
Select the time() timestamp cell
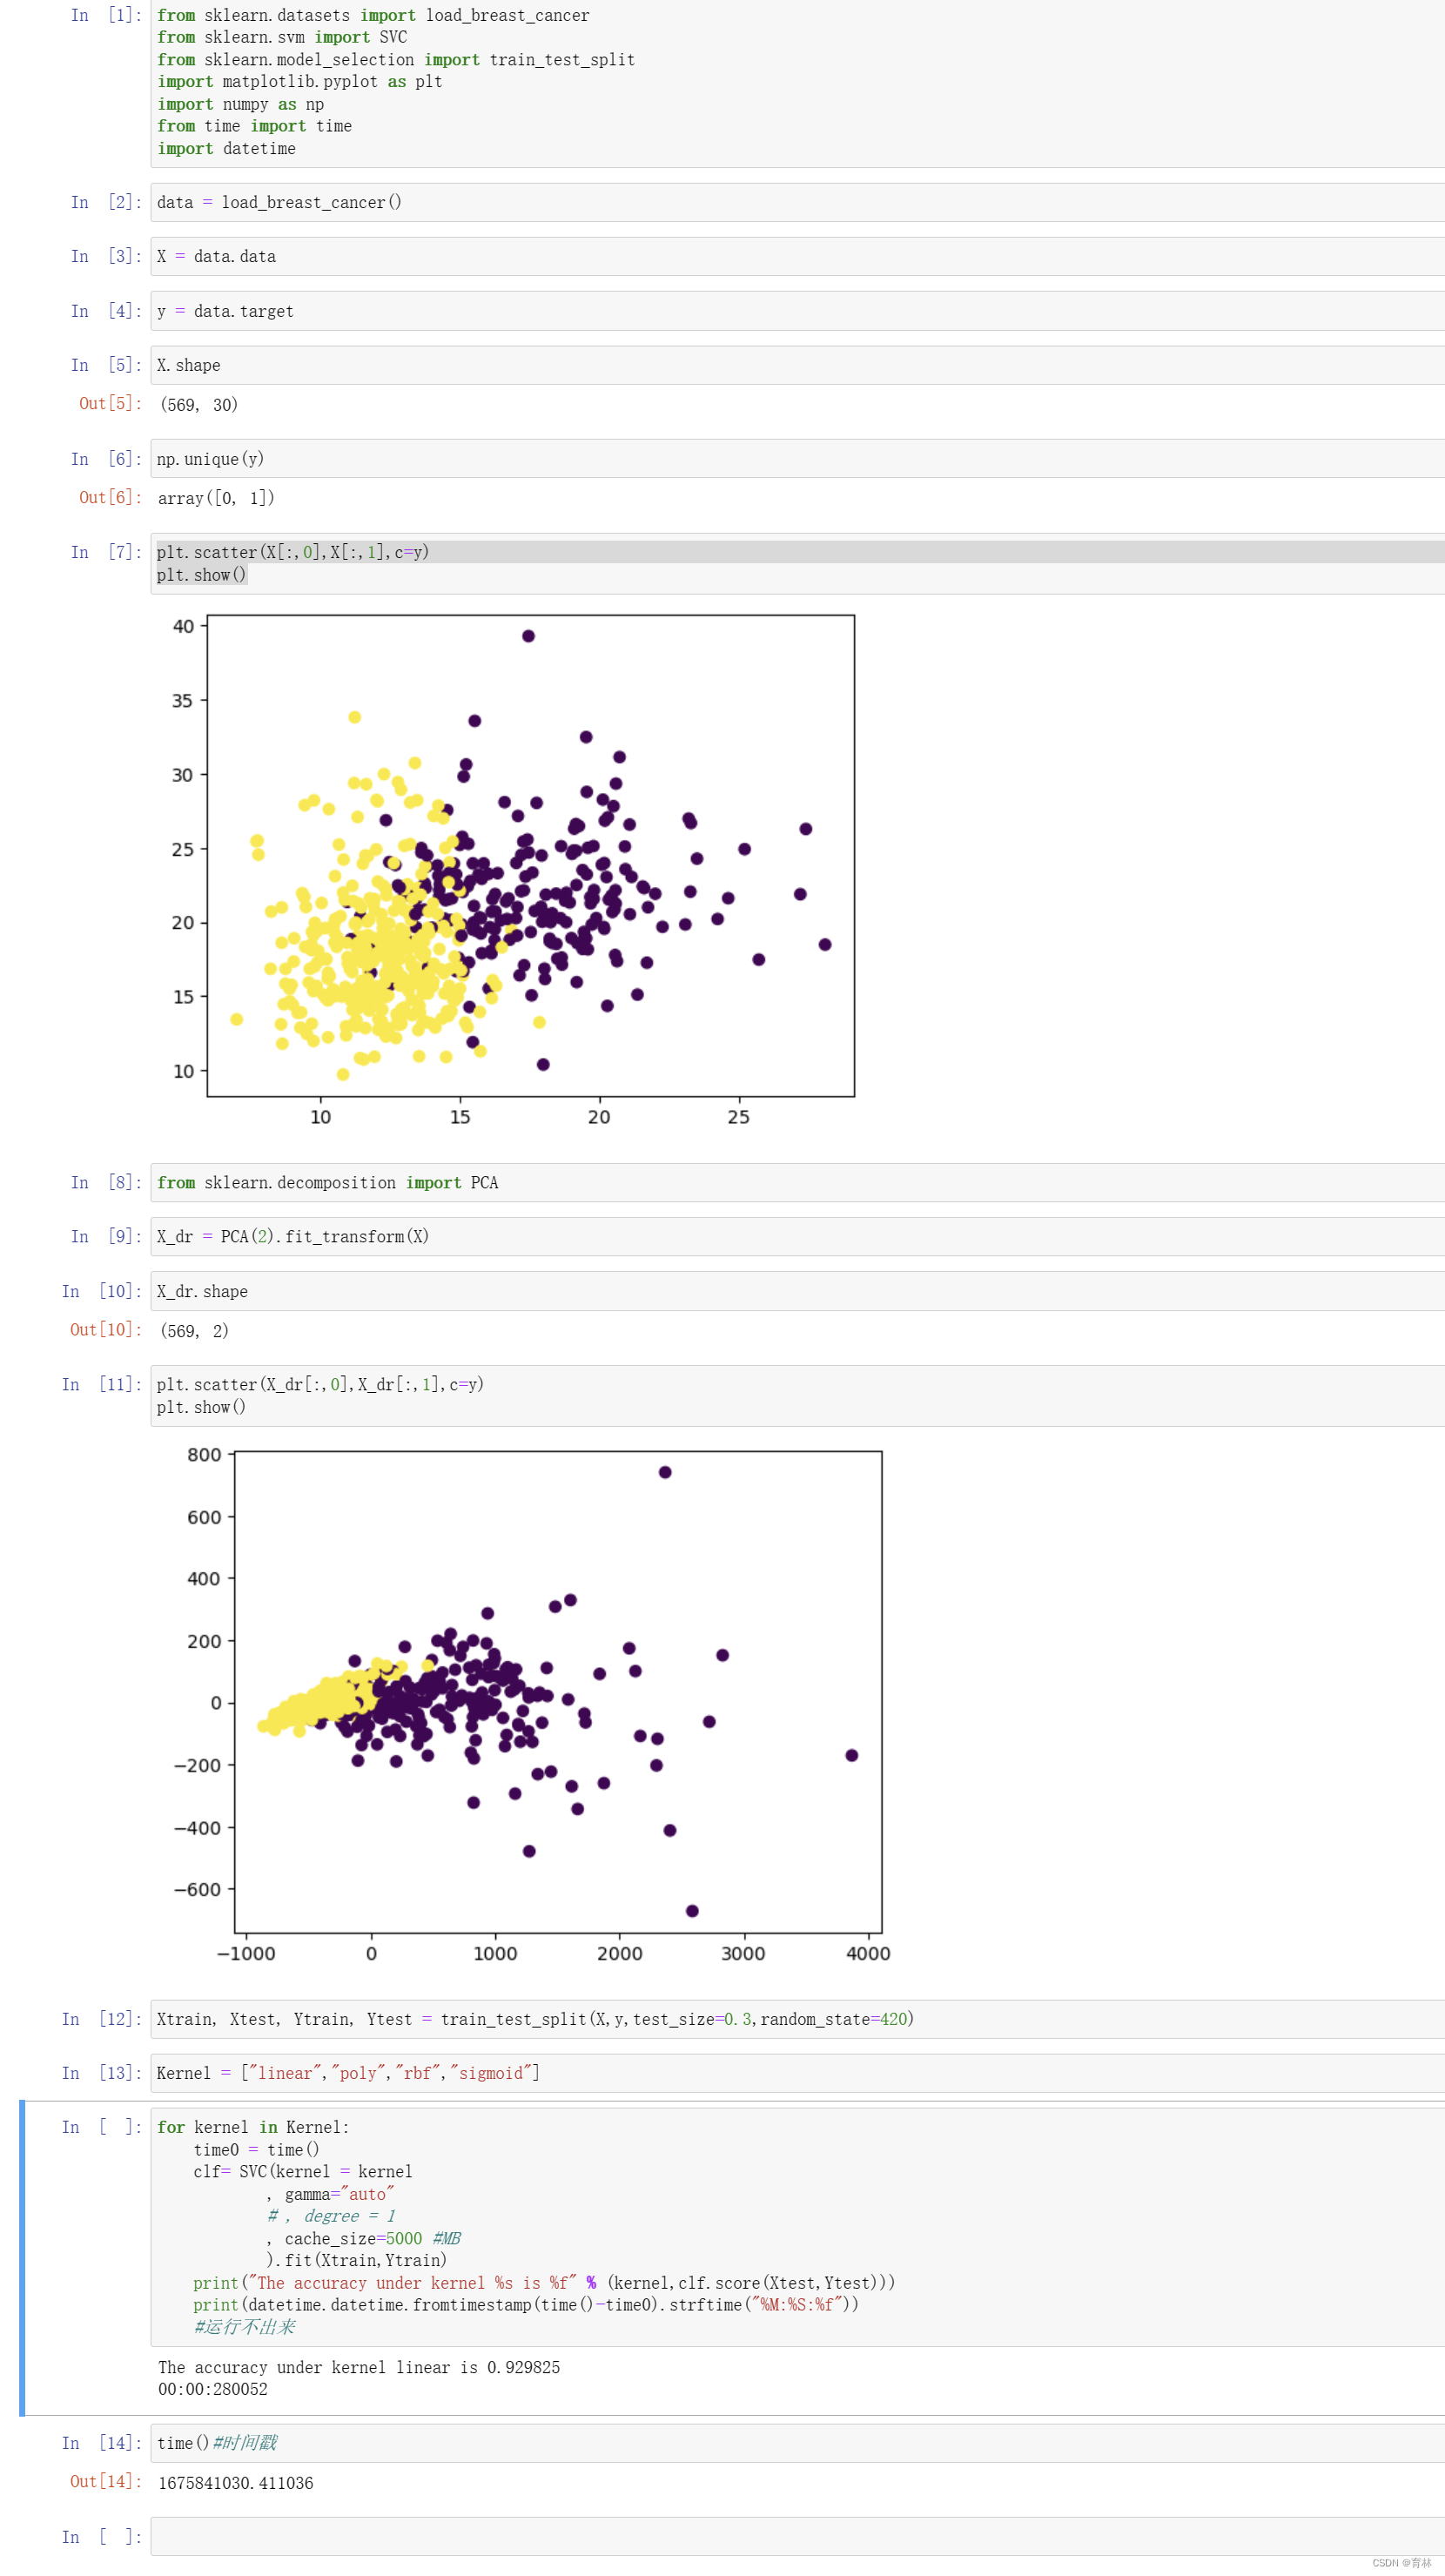tap(797, 2443)
